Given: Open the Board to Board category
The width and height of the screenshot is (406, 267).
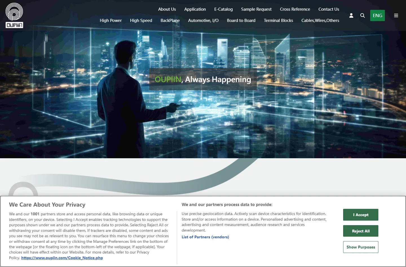Looking at the screenshot, I should (x=241, y=21).
